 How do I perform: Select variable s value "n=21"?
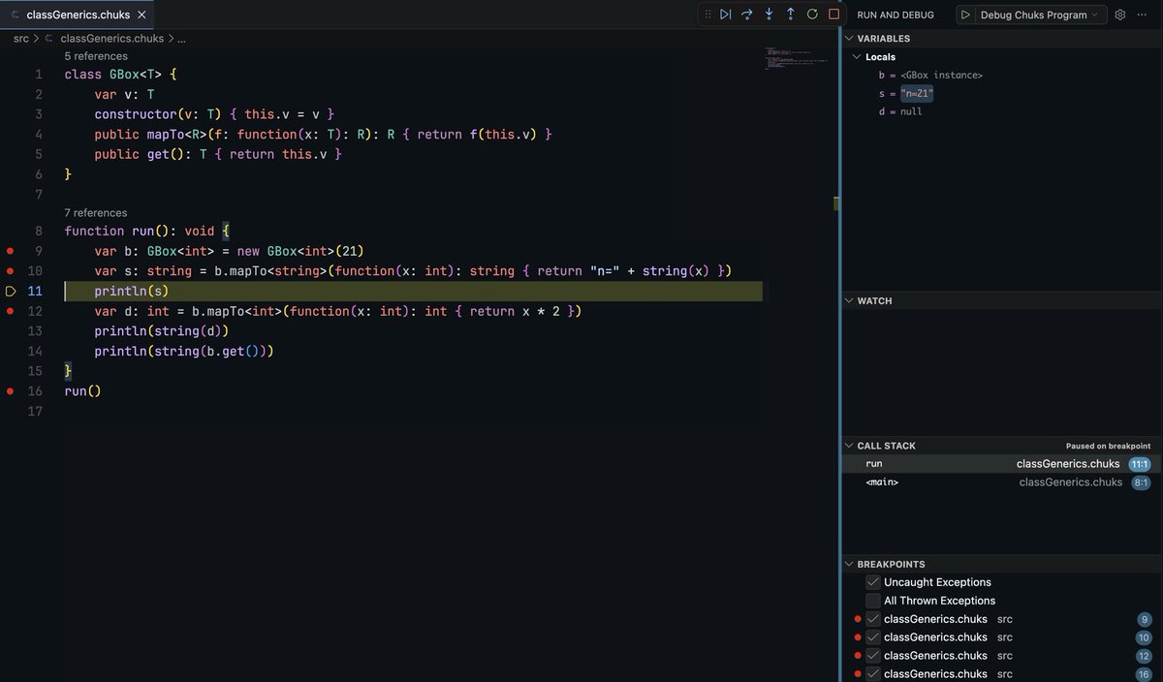point(917,94)
